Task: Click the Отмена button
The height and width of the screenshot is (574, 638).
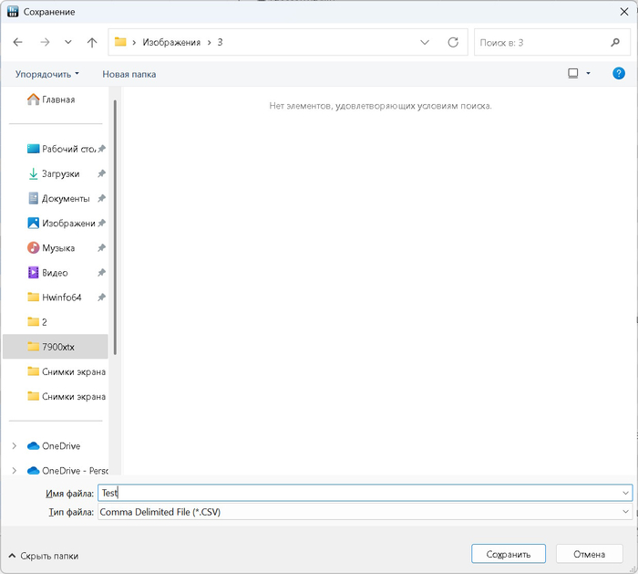Action: [x=589, y=554]
